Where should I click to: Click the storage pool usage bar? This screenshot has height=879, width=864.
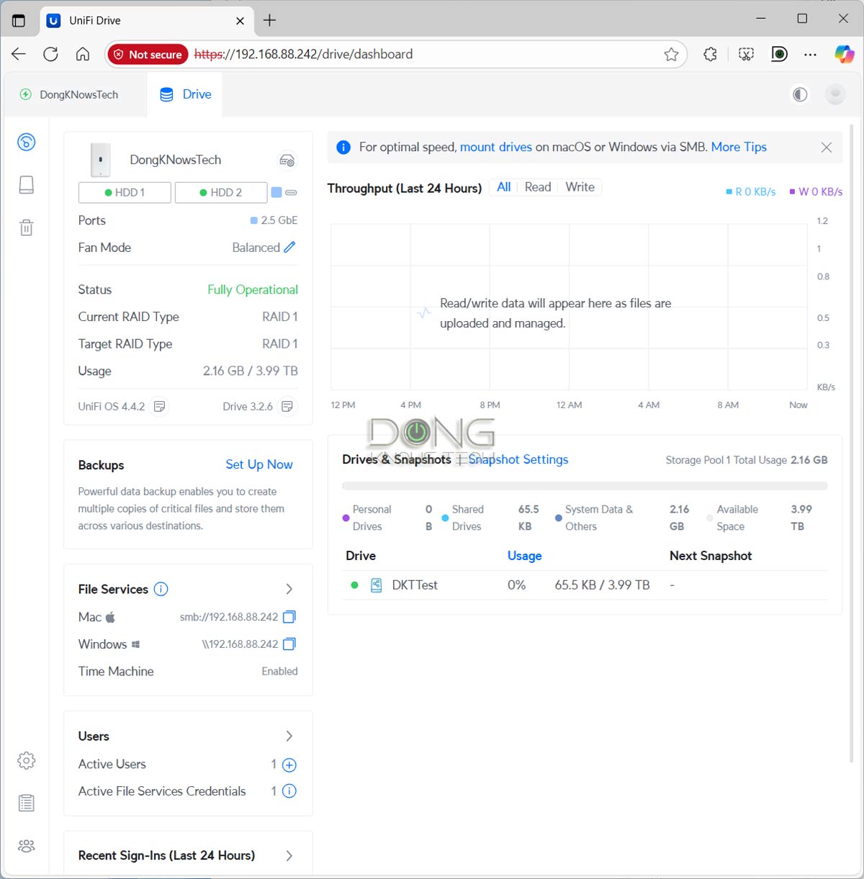click(585, 486)
